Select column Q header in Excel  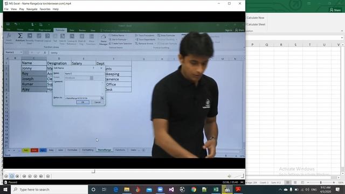click(x=267, y=45)
